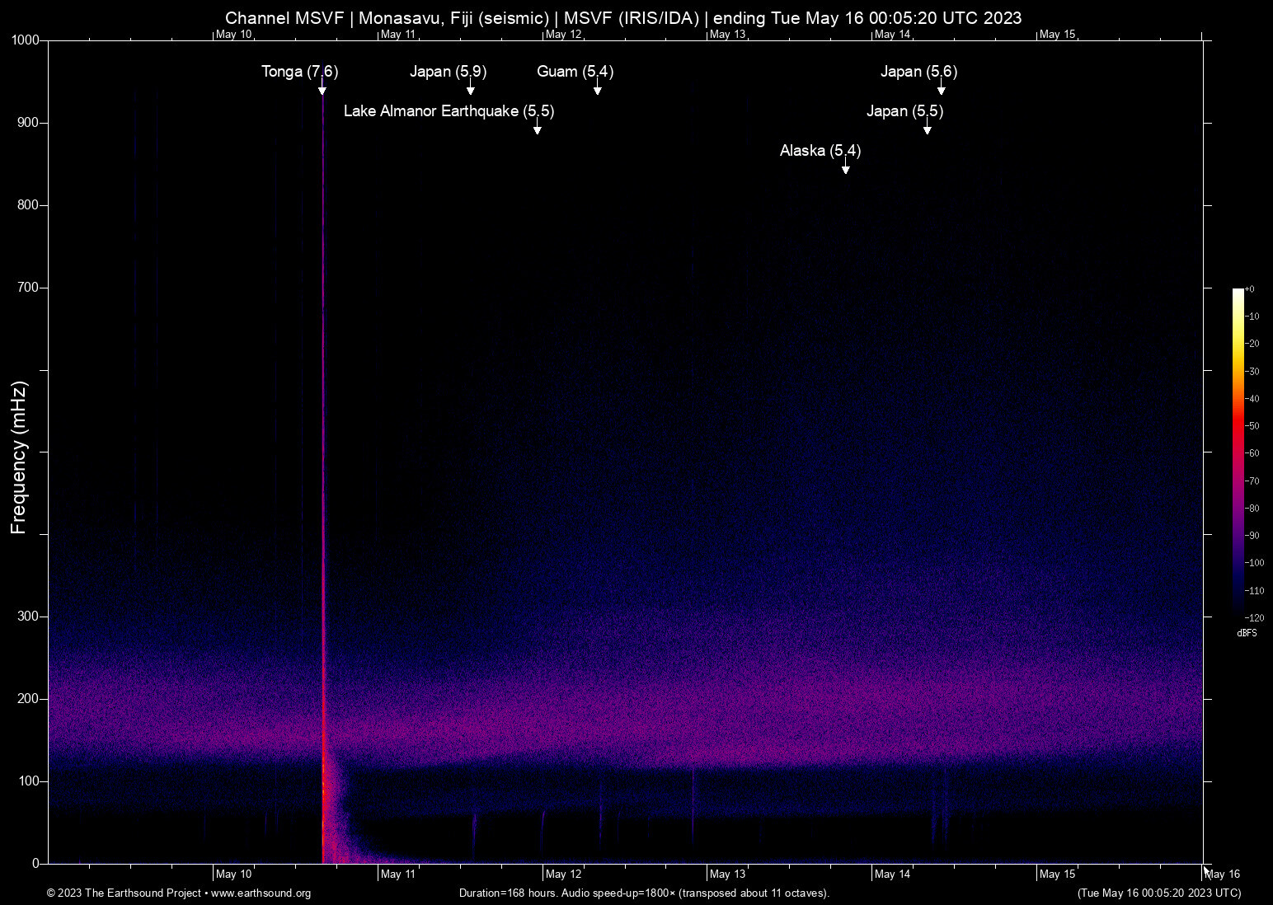Viewport: 1273px width, 905px height.
Task: Click the May 14 label on the top axis
Action: click(x=893, y=35)
